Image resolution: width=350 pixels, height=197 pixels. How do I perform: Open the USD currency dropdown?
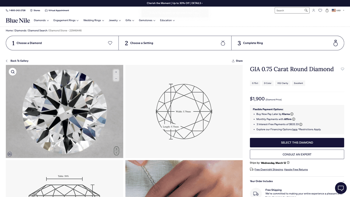point(338,10)
